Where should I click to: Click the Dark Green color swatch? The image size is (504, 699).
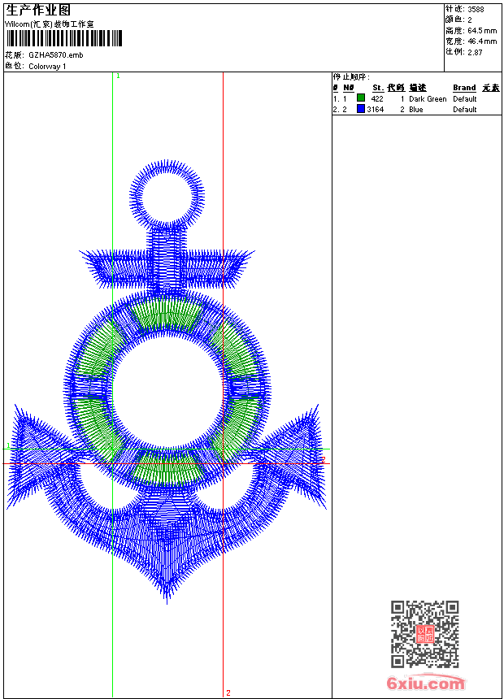click(361, 98)
